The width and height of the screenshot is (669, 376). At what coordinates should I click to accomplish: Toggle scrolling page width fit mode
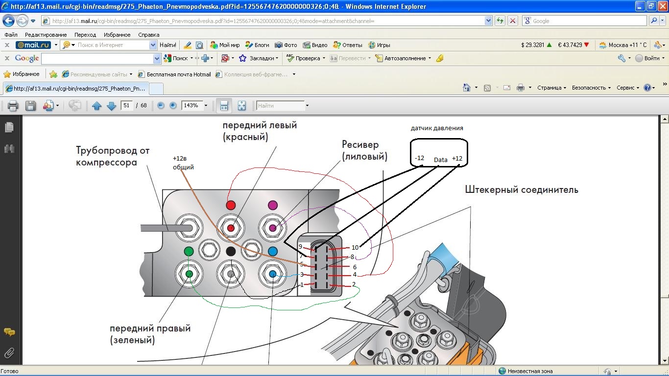pyautogui.click(x=224, y=106)
